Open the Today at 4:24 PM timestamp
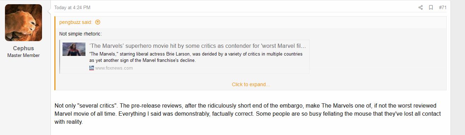The height and width of the screenshot is (135, 465). click(72, 7)
